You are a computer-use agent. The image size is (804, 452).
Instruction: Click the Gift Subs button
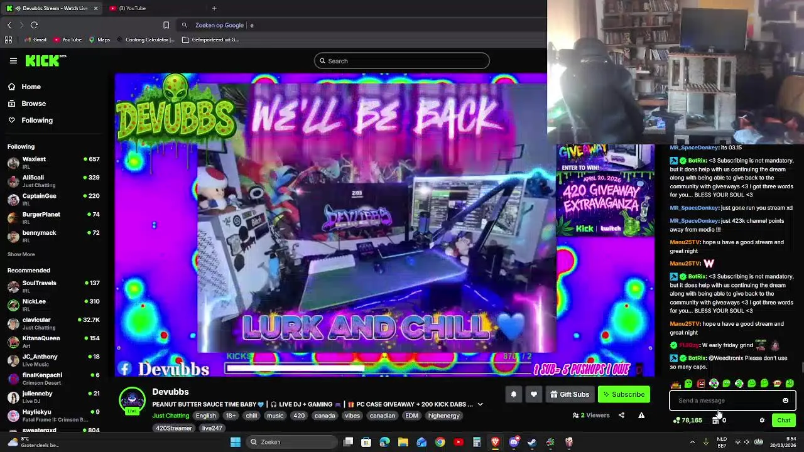point(569,394)
